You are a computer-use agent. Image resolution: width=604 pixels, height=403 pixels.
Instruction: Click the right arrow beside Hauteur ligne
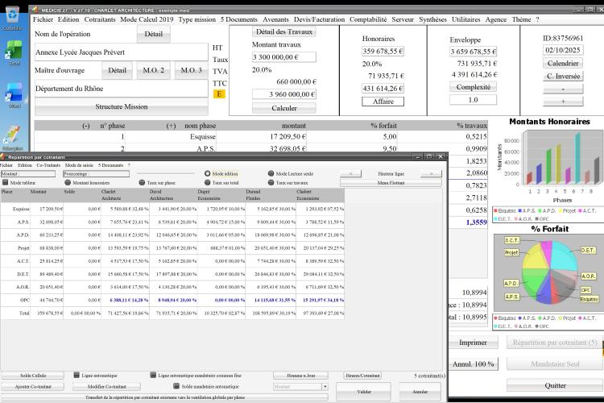tap(431, 173)
